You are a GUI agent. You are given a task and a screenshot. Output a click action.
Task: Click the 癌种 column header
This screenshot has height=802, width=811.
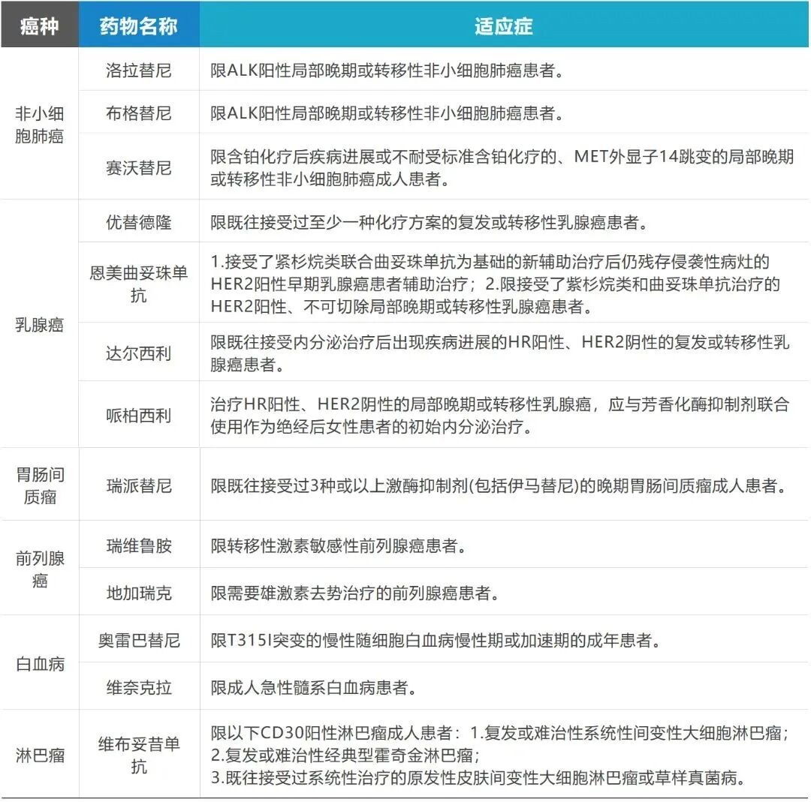click(40, 26)
